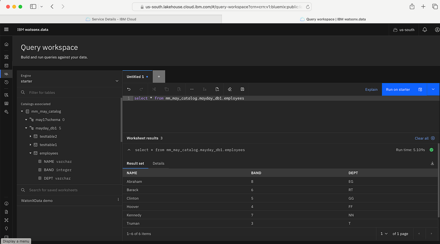Click the Clear editor eraser icon
The width and height of the screenshot is (440, 244).
230,89
